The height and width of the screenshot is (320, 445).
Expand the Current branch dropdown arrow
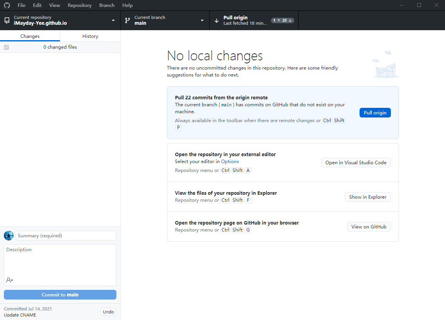202,20
